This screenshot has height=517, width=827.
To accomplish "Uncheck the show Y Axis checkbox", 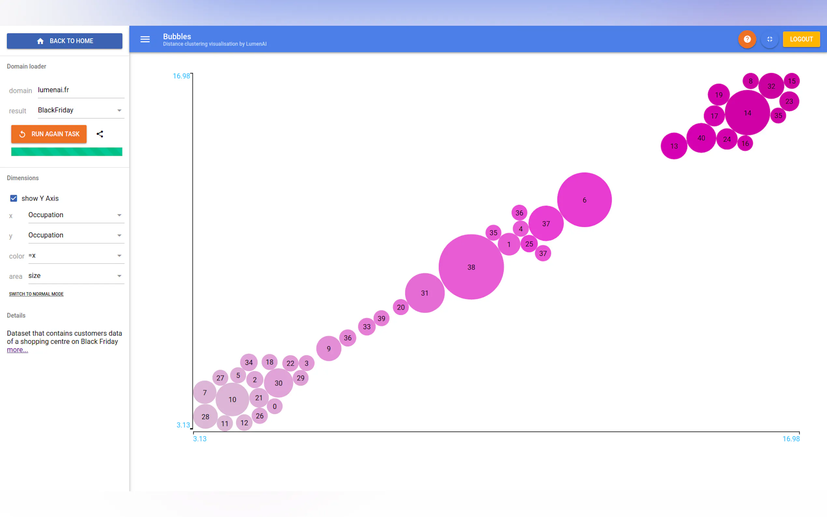I will pos(14,198).
